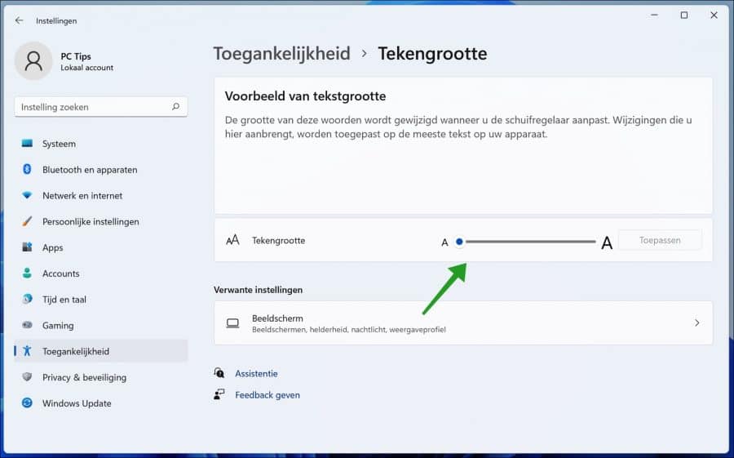Click the Feedback geven icon
The image size is (734, 458).
point(219,394)
